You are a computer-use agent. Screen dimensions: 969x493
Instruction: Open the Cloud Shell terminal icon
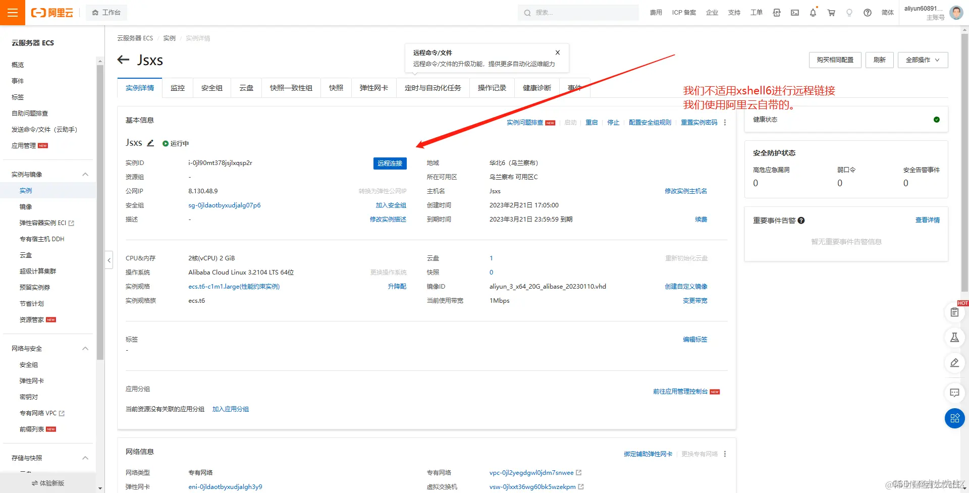pos(795,13)
